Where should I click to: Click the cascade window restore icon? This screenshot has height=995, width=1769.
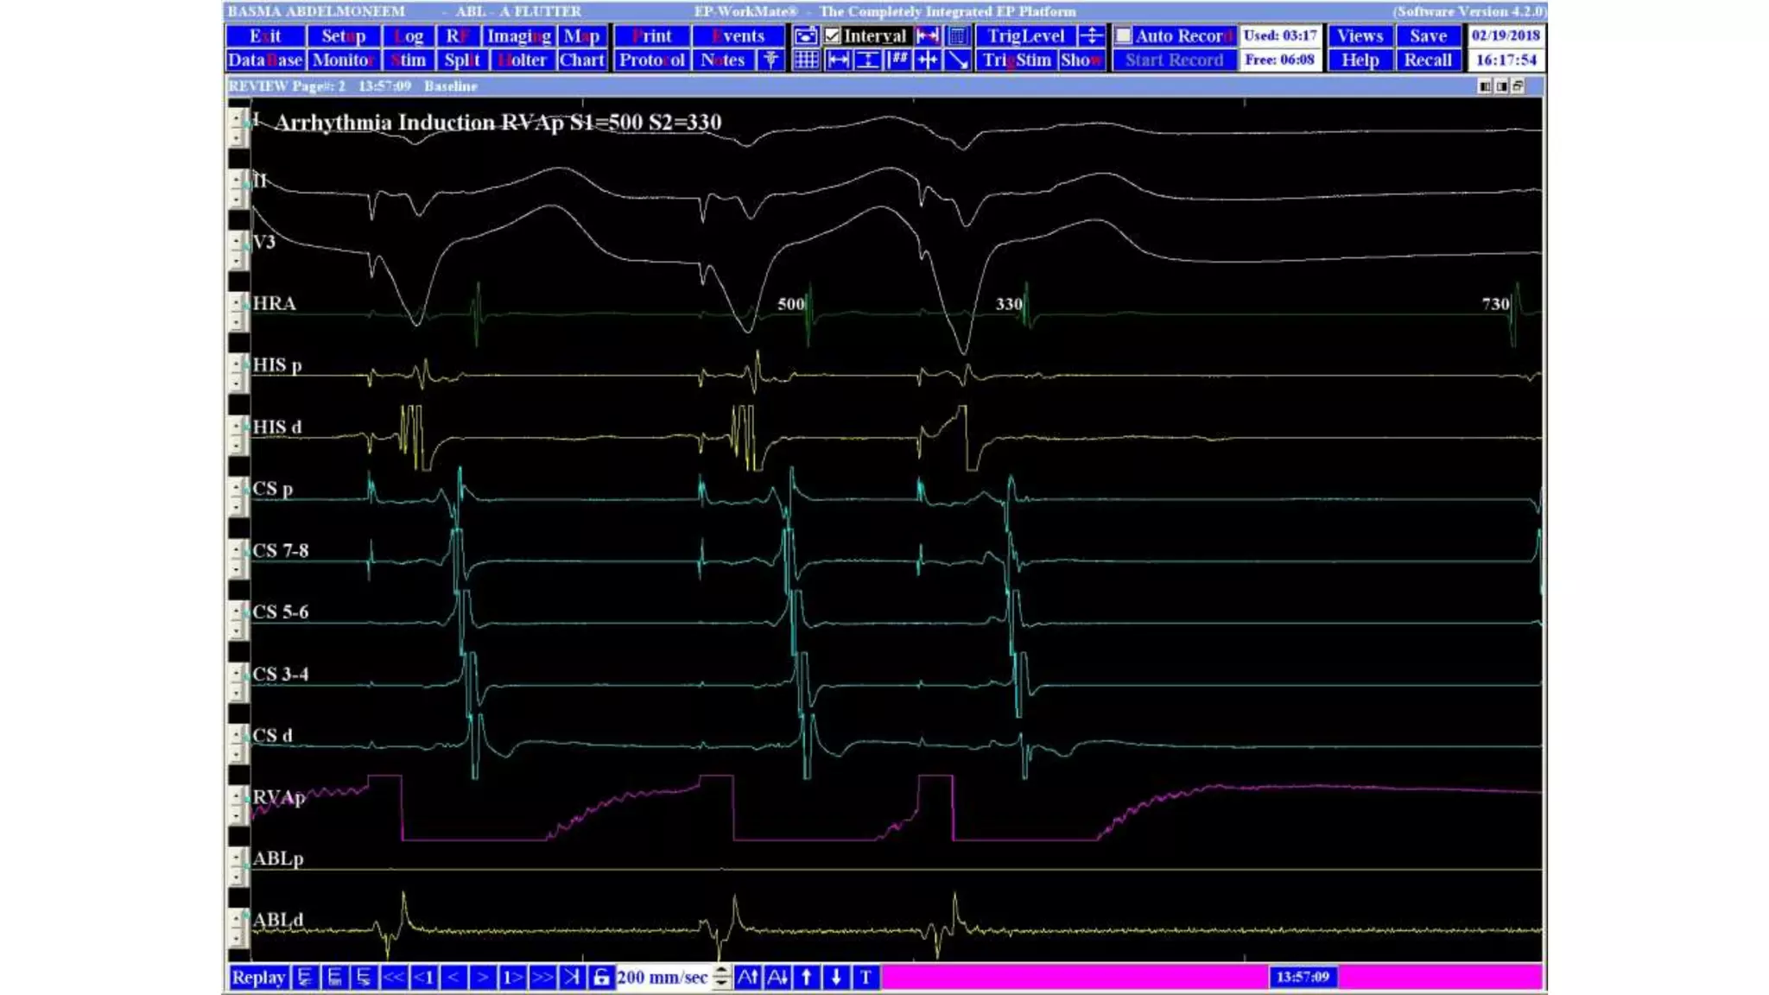1518,86
